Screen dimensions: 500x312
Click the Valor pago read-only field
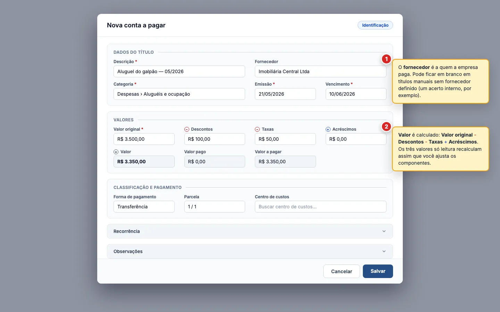coord(215,162)
